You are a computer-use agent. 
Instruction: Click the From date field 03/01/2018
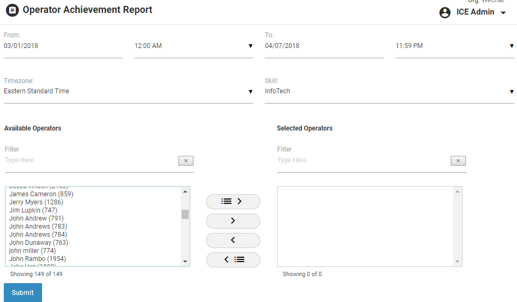tap(63, 46)
